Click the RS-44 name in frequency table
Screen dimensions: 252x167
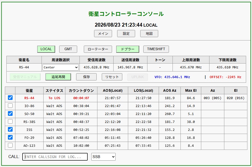pos(24,67)
